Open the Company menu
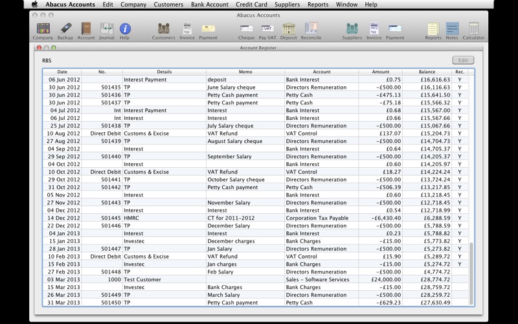 [133, 5]
